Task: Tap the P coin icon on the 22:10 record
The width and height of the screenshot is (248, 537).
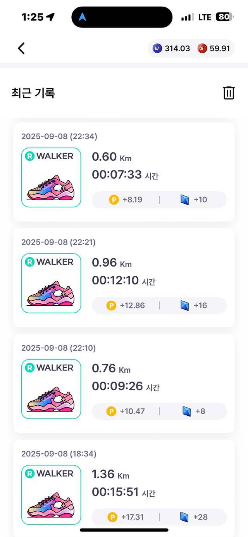Action: click(x=111, y=411)
